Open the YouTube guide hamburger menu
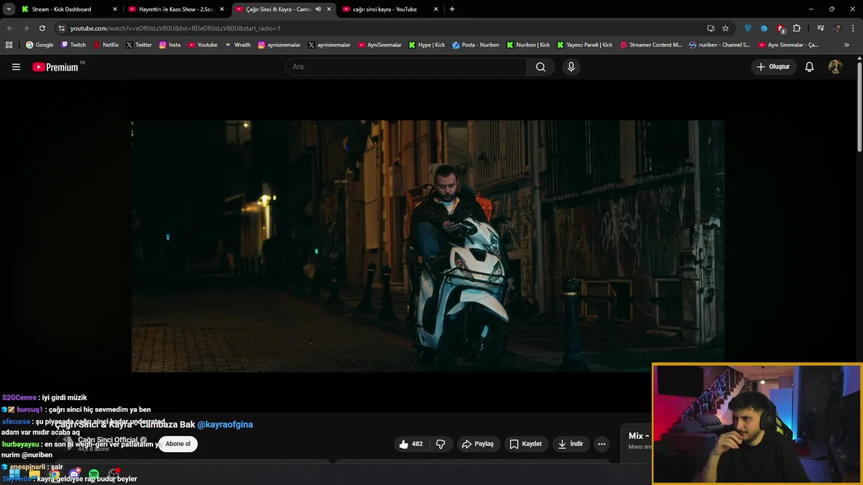This screenshot has width=863, height=485. (x=16, y=67)
